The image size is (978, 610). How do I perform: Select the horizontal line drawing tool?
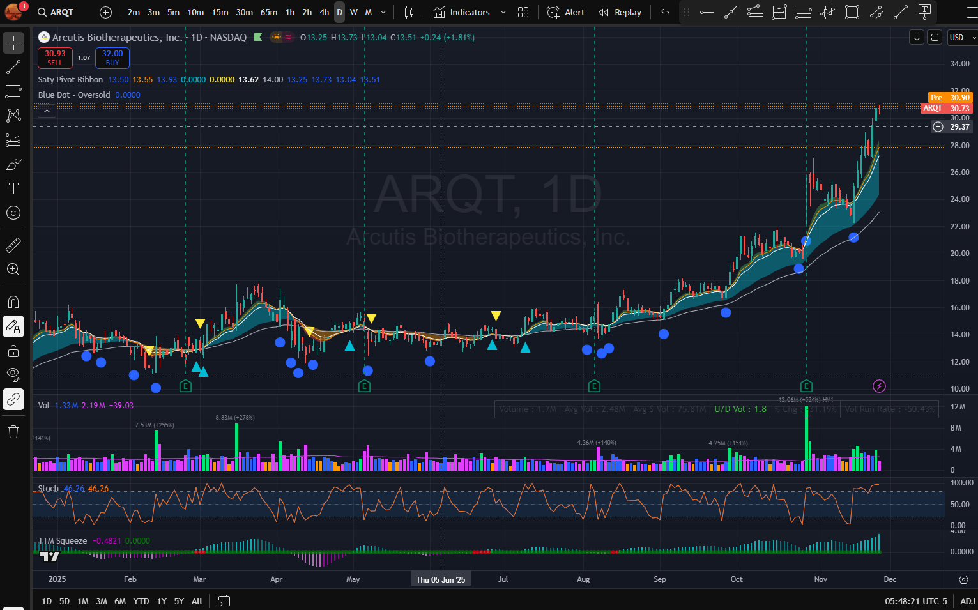pyautogui.click(x=707, y=12)
